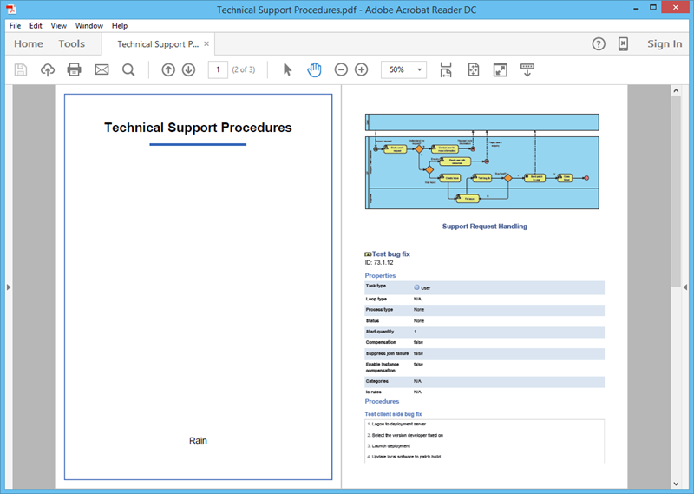Switch to the Tools tab
The height and width of the screenshot is (494, 694).
click(72, 43)
